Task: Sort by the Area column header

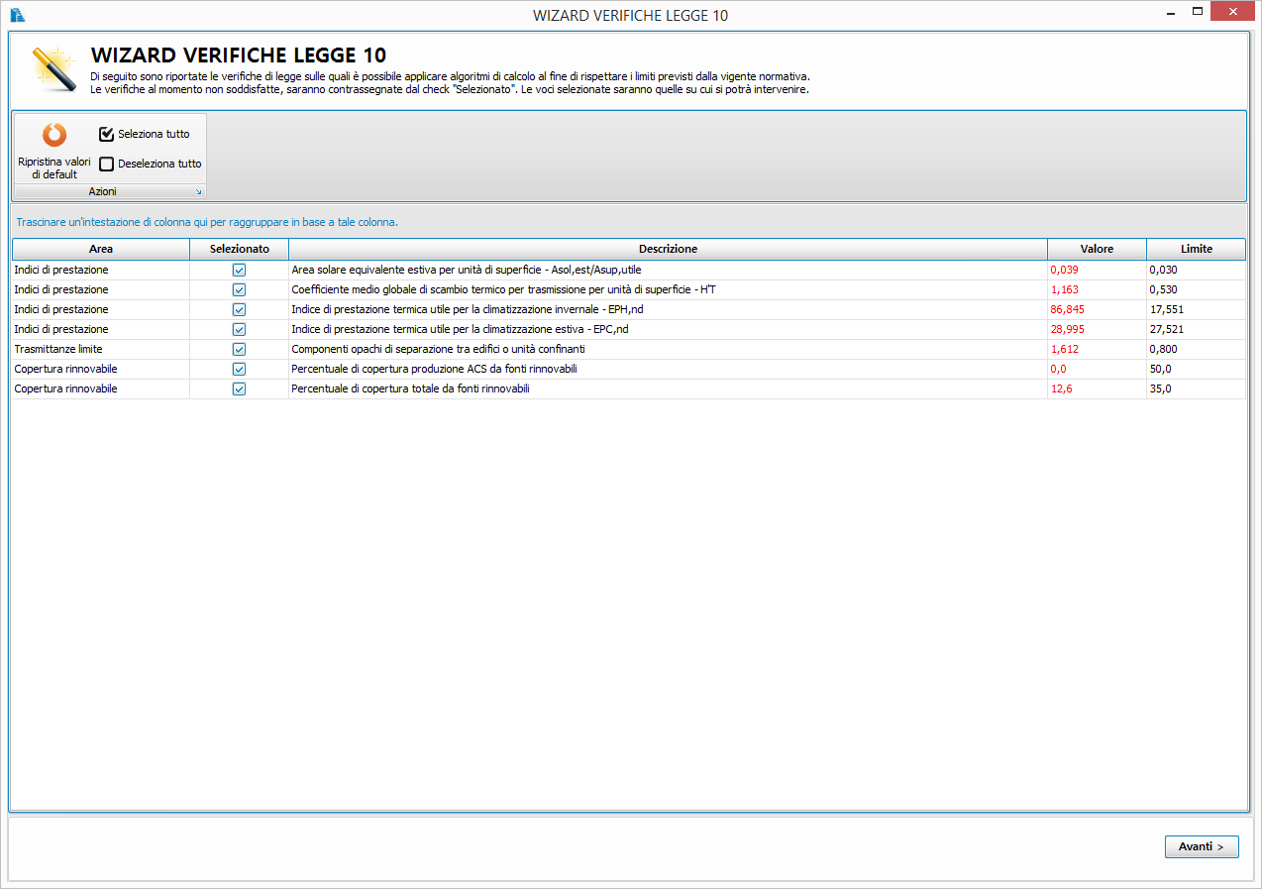Action: [x=100, y=249]
